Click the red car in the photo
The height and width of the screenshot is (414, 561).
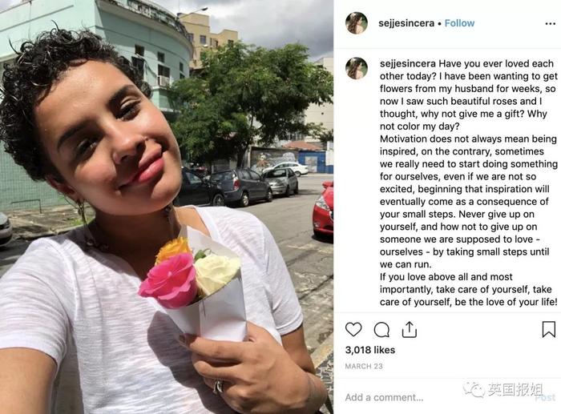323,210
